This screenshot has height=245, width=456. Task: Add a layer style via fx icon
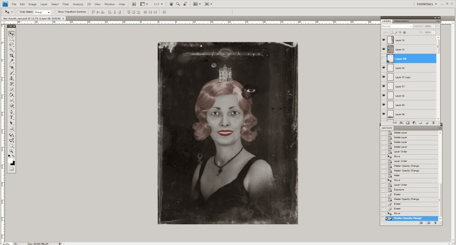tap(401, 123)
